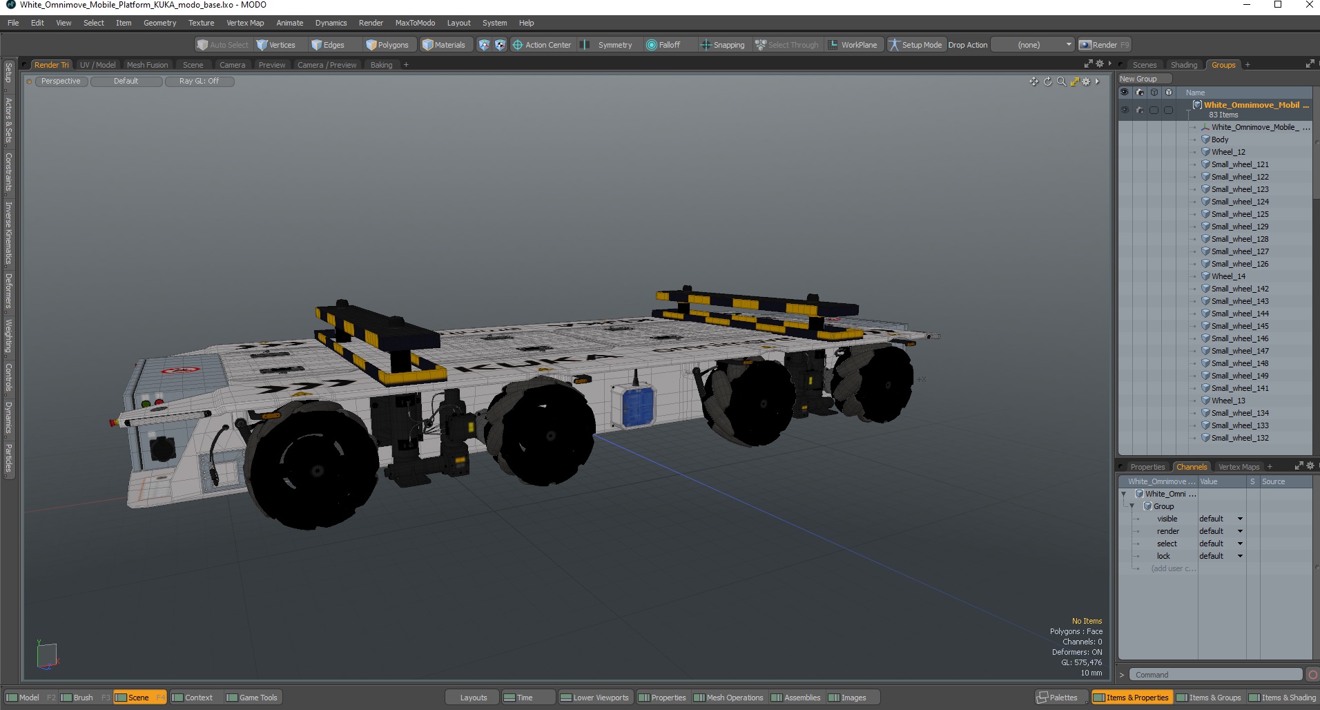Viewport: 1320px width, 710px height.
Task: Switch to Shading tab
Action: [x=1184, y=65]
